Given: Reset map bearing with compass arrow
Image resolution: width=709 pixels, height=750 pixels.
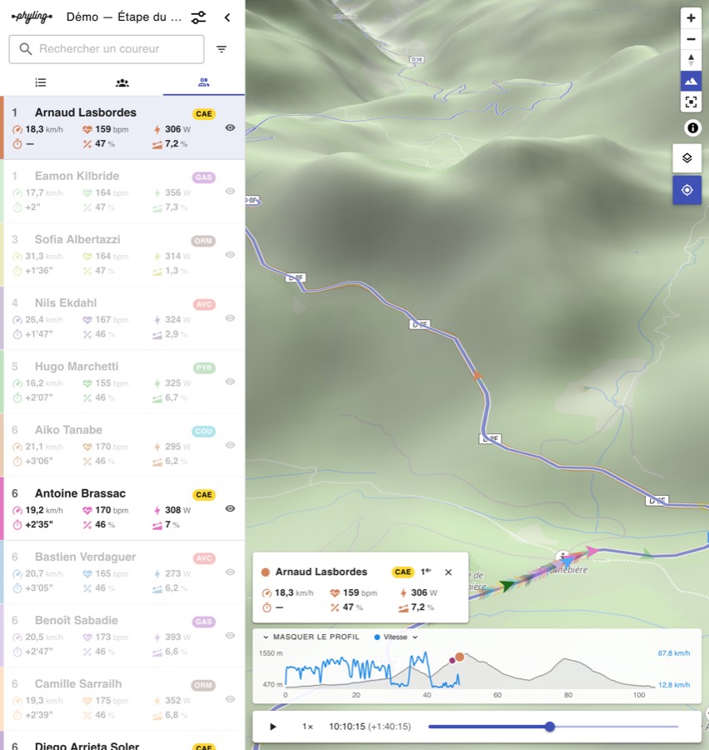Looking at the screenshot, I should click(x=691, y=60).
